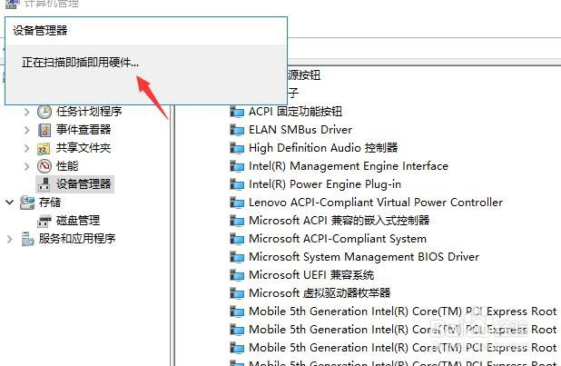Expand the 事件查看器 node
Screen dimensions: 561x366
26,130
